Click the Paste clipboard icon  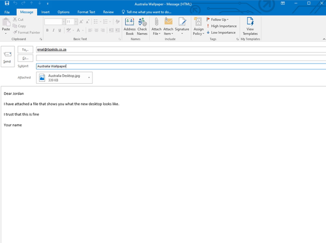coord(6,22)
